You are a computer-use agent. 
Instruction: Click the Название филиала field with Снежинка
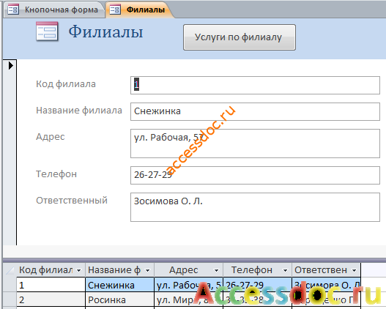coord(255,111)
